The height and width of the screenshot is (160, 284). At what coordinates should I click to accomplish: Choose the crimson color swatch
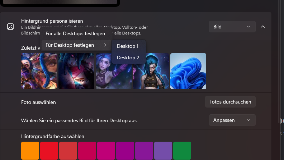pyautogui.click(x=87, y=151)
